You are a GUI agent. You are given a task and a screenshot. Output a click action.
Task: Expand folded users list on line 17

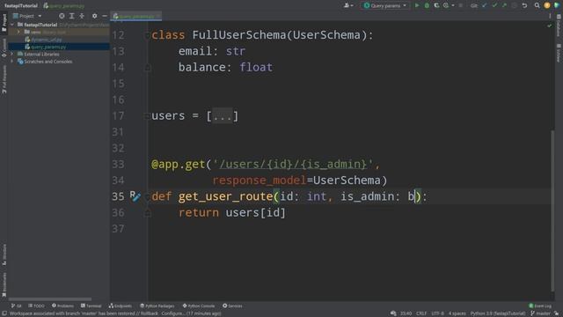pyautogui.click(x=222, y=116)
